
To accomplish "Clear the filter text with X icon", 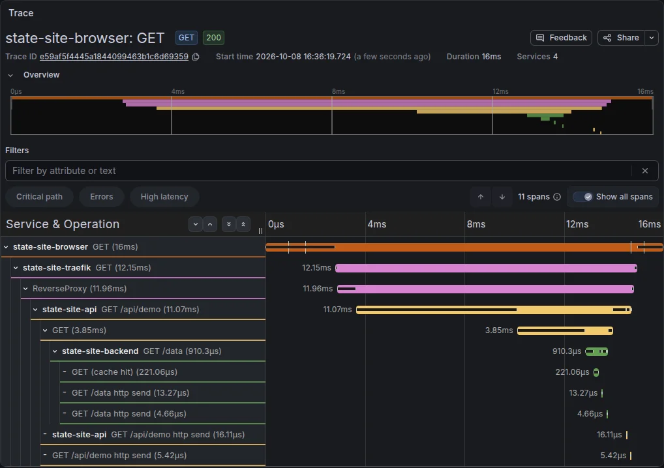I will pyautogui.click(x=644, y=171).
